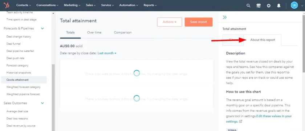Open the Actions dropdown button
305x131 pixels.
(170, 22)
